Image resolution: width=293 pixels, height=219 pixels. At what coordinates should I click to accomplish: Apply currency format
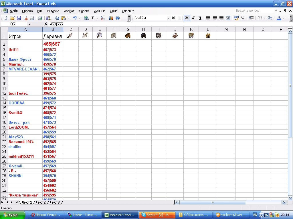(x=236, y=18)
